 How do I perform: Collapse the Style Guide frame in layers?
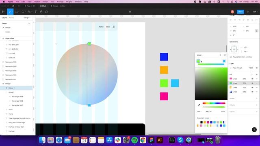click(3, 39)
